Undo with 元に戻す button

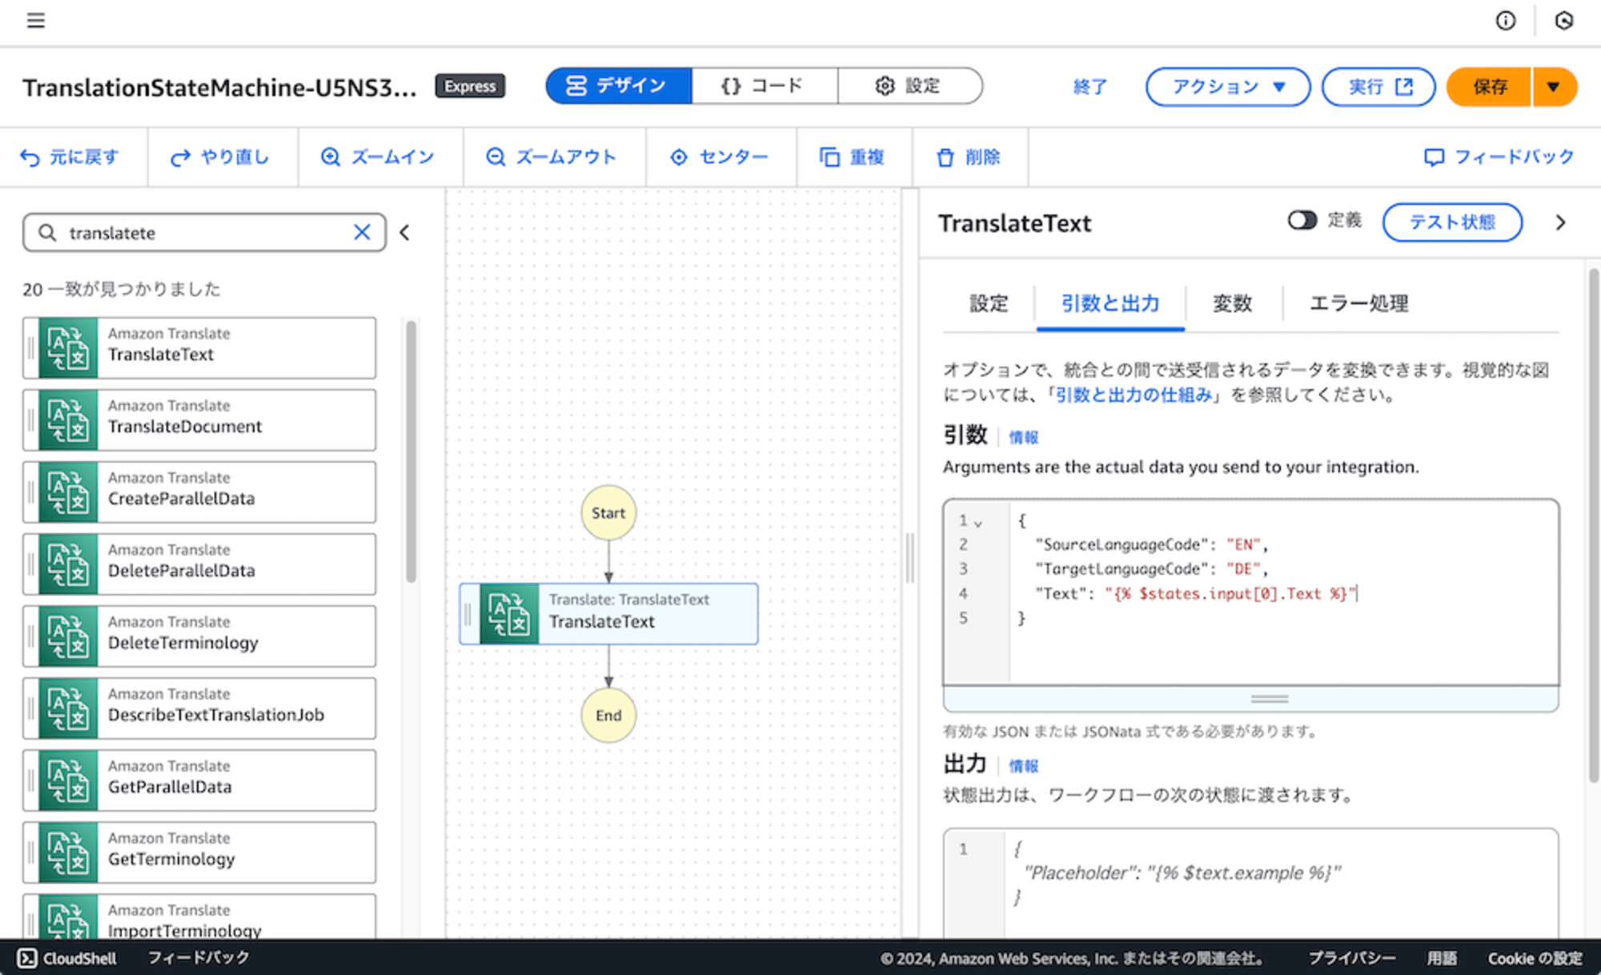70,157
